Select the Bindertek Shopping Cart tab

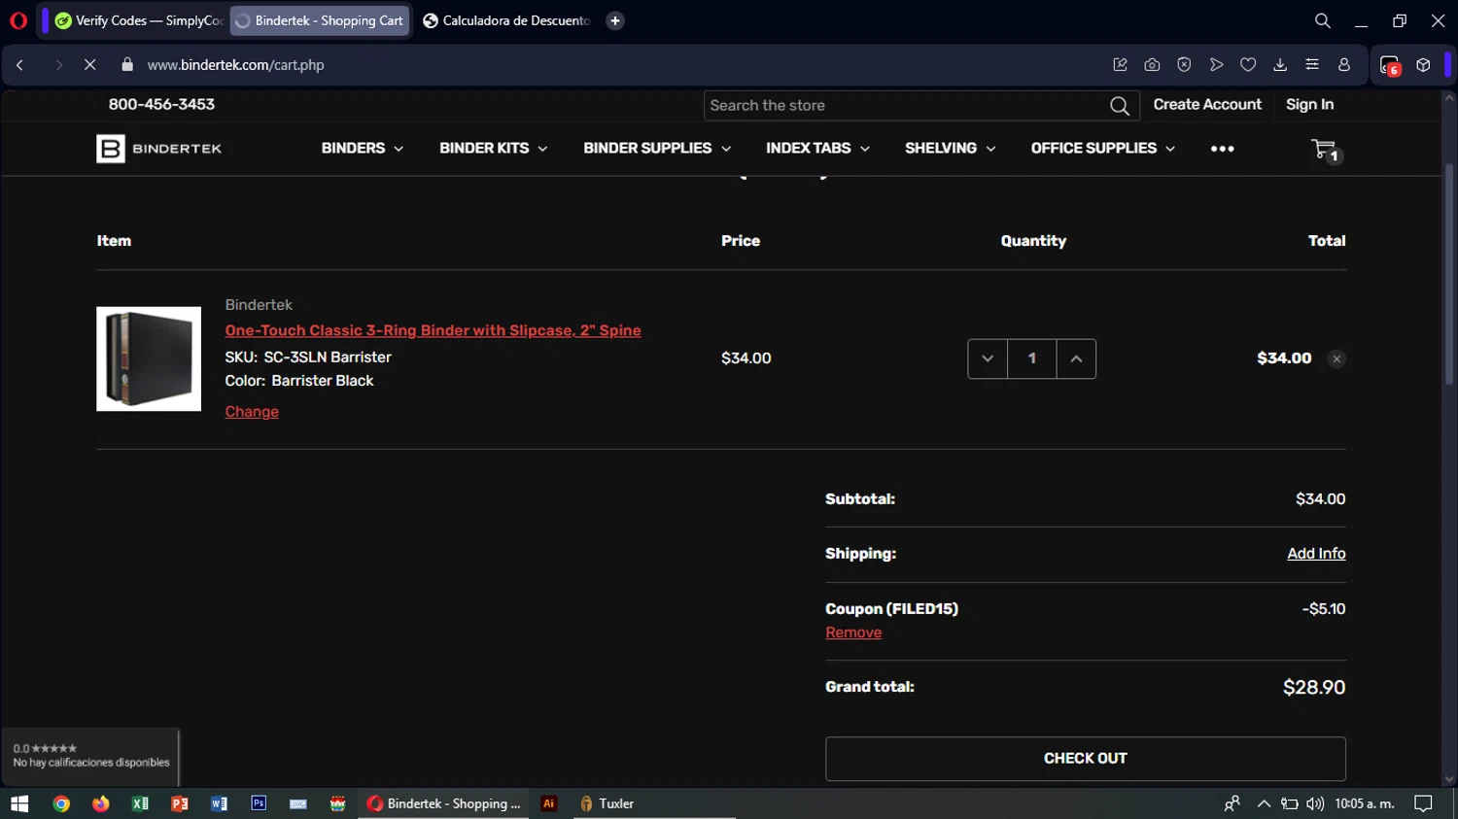[x=320, y=20]
